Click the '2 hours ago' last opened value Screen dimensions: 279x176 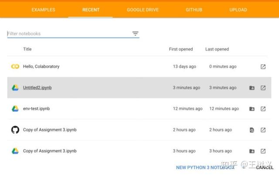point(221,130)
